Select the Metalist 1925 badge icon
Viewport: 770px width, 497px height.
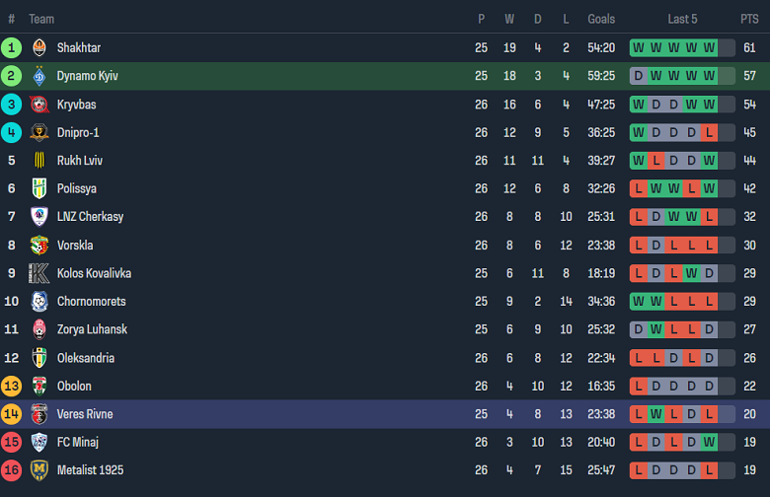coord(39,470)
